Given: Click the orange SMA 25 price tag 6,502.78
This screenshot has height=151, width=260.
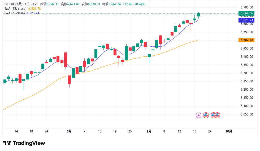Looking at the screenshot, I should [x=246, y=40].
